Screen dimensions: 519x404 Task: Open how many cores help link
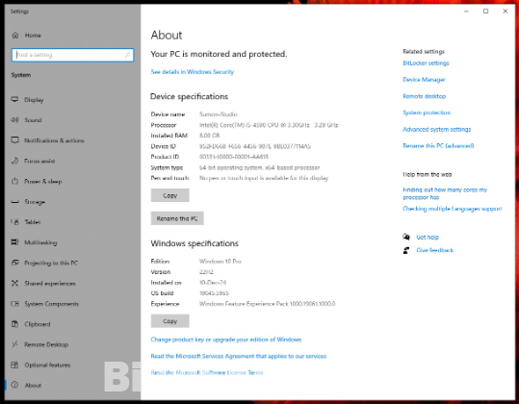(445, 193)
